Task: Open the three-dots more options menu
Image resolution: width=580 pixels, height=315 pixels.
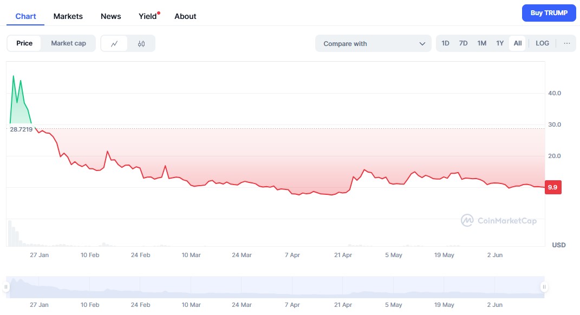Action: coord(566,43)
